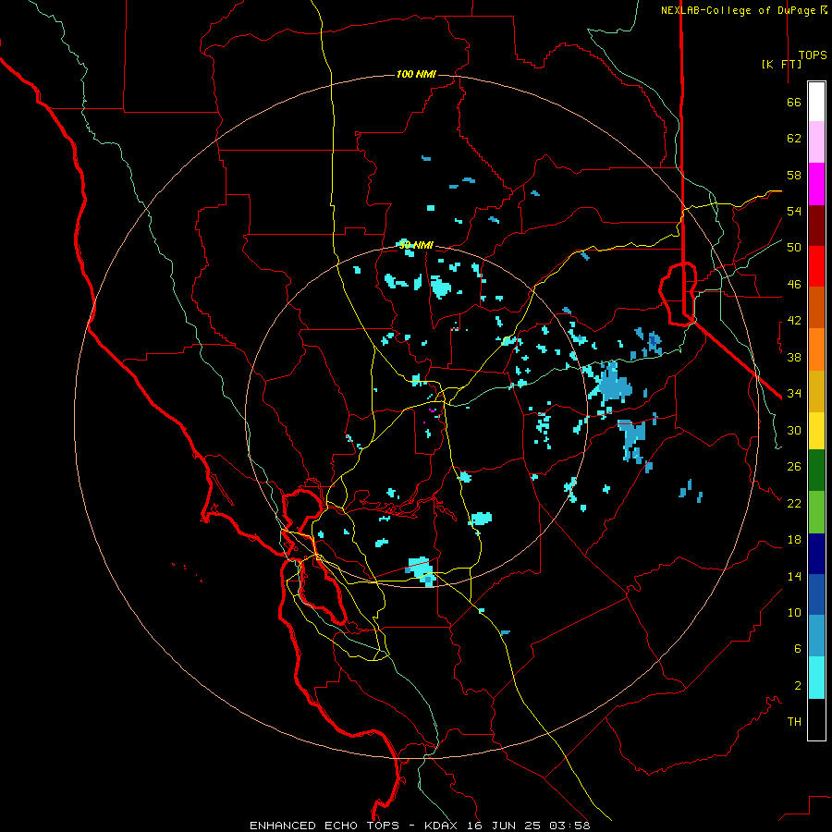Click the legend value 46
This screenshot has height=832, width=832.
794,285
